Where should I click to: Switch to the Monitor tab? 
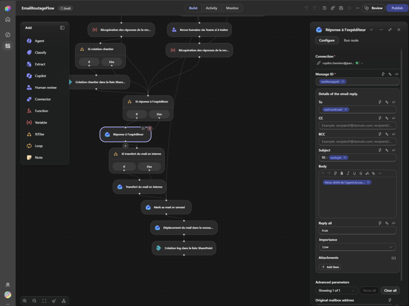tap(232, 8)
